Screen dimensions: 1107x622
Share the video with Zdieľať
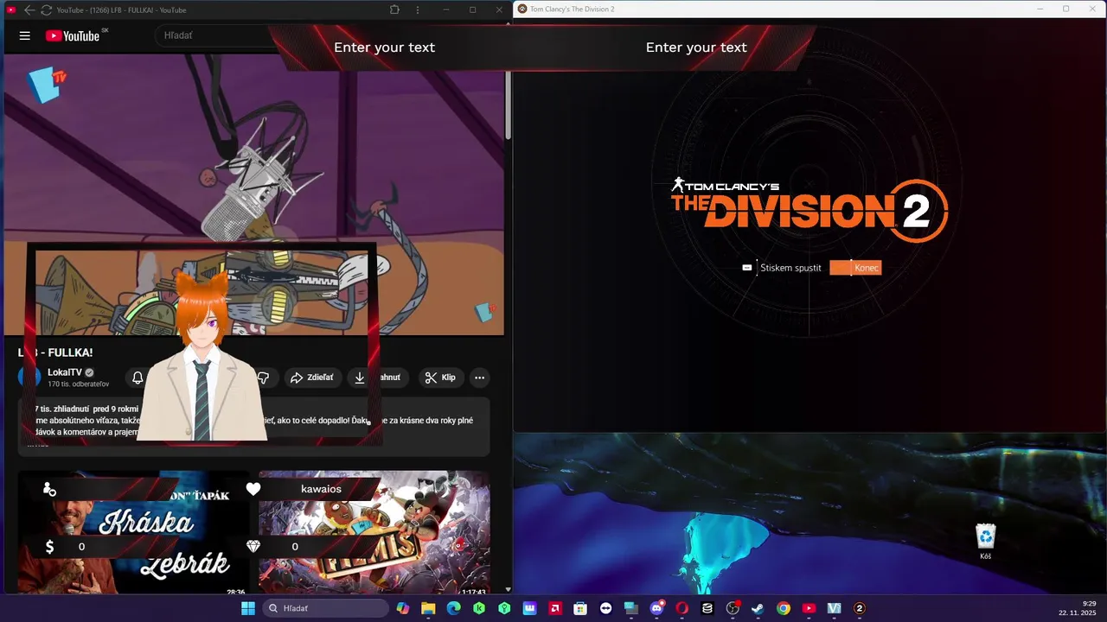[x=311, y=378]
